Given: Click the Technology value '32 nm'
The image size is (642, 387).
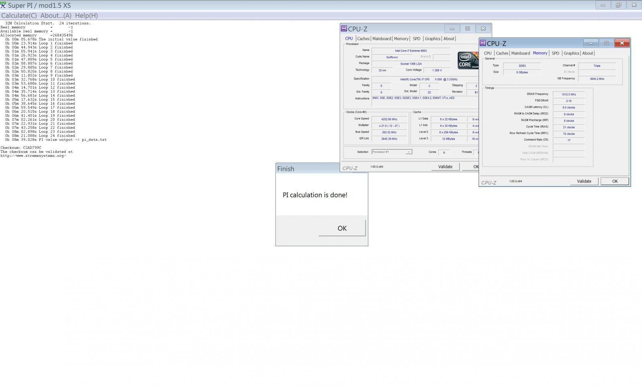Looking at the screenshot, I should pyautogui.click(x=382, y=70).
